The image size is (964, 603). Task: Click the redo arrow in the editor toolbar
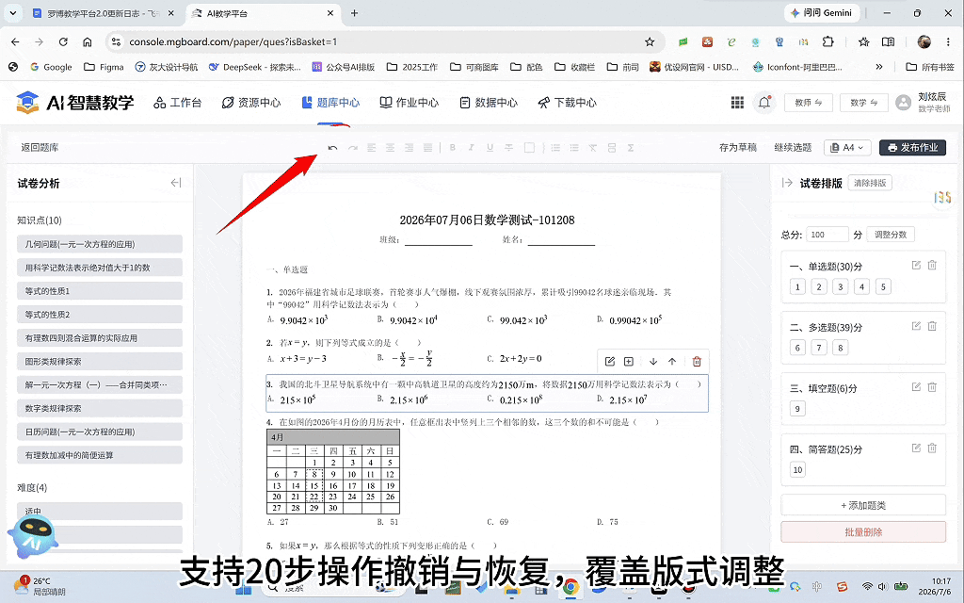click(352, 148)
